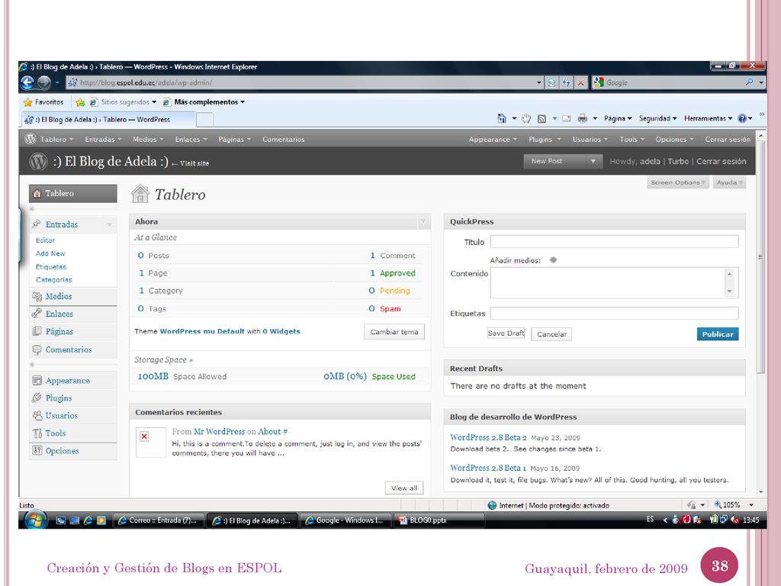The height and width of the screenshot is (586, 781).
Task: Click the Comentarios bubble icon in sidebar
Action: tap(37, 349)
